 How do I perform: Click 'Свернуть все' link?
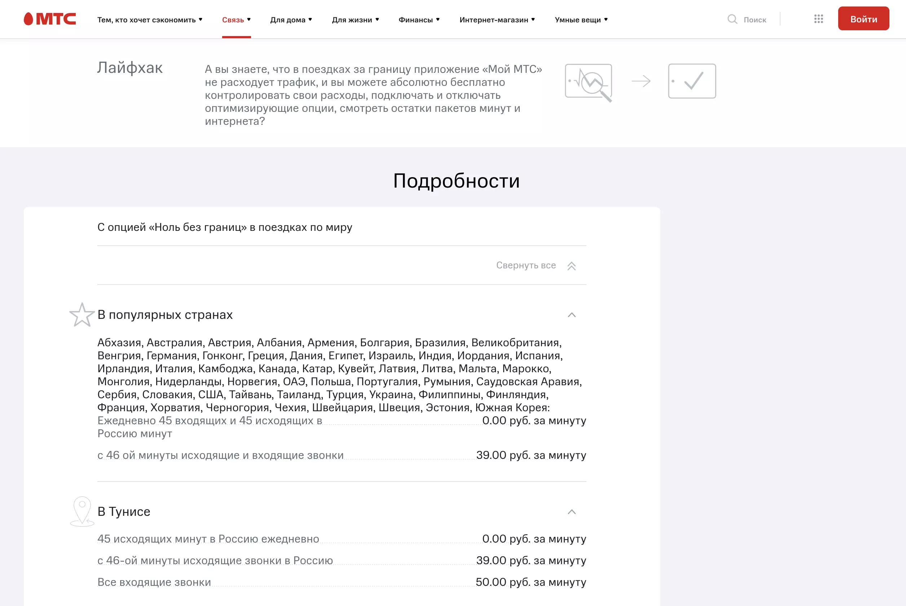coord(526,265)
